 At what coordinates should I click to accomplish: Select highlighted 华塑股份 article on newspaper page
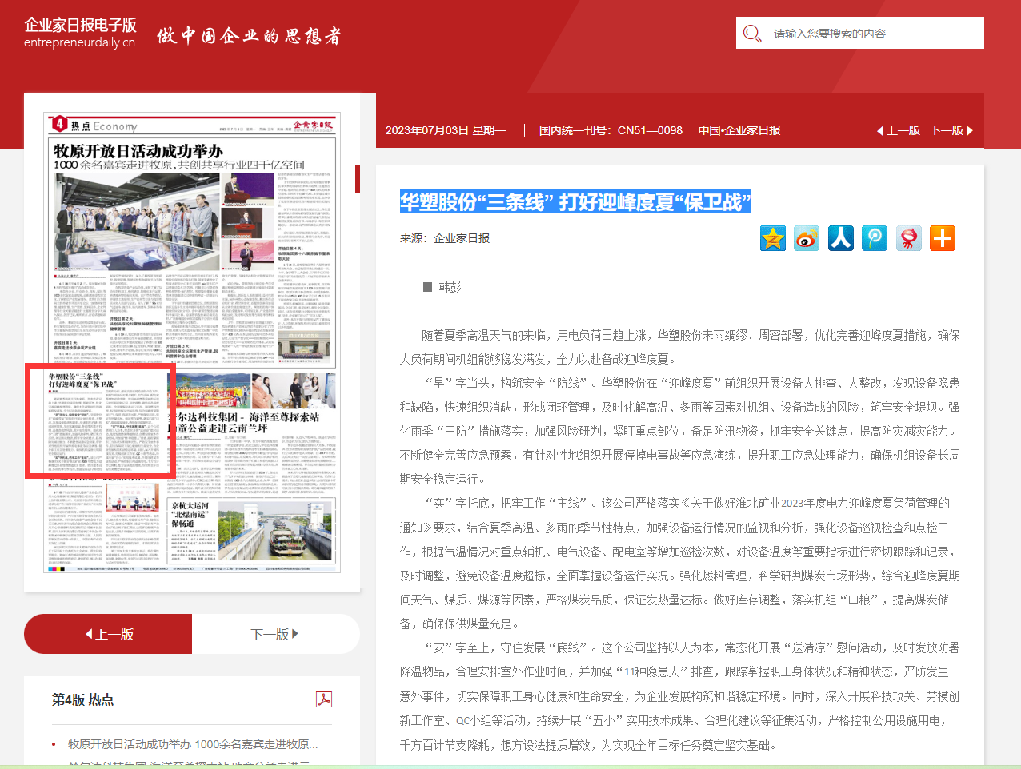[x=100, y=420]
